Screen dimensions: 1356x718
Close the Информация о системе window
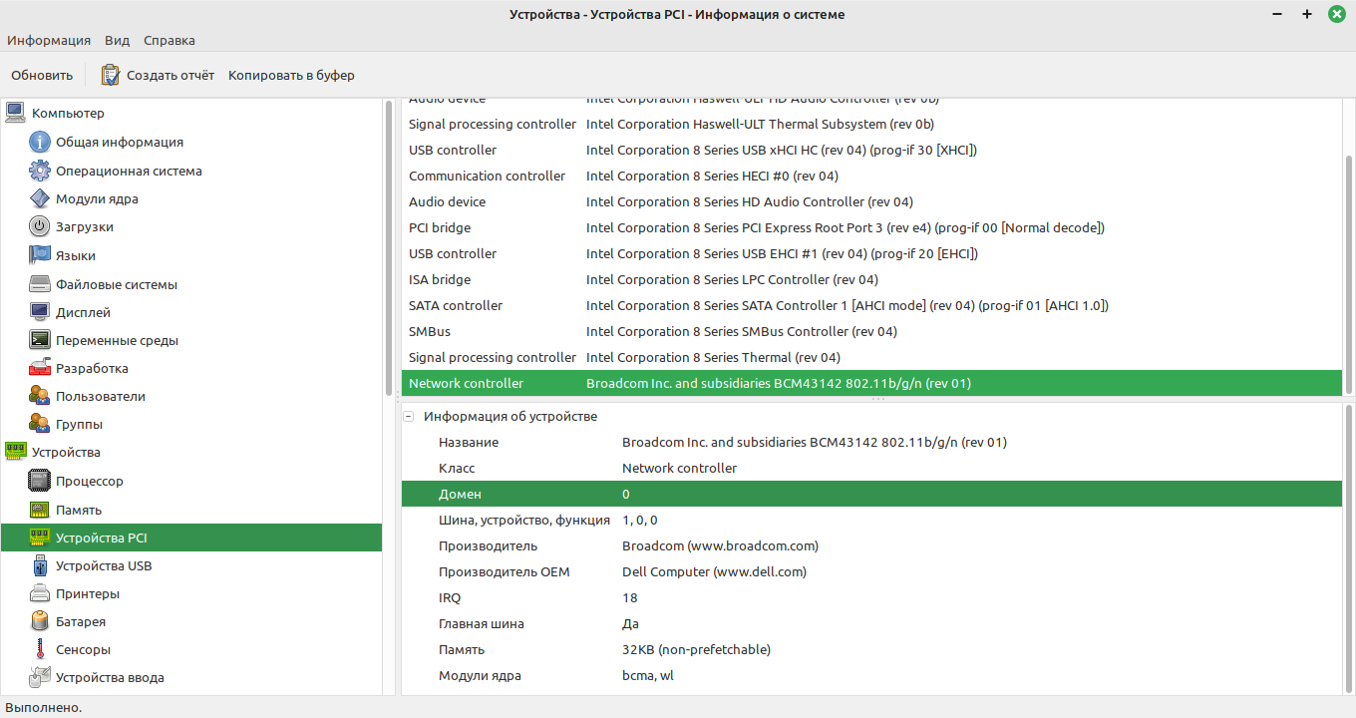coord(1335,14)
